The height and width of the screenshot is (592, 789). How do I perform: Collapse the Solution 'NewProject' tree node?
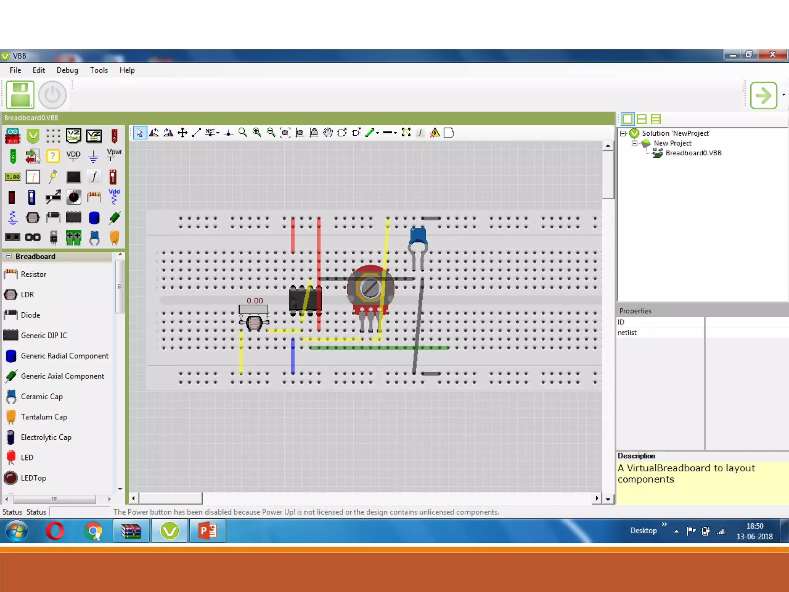point(623,133)
